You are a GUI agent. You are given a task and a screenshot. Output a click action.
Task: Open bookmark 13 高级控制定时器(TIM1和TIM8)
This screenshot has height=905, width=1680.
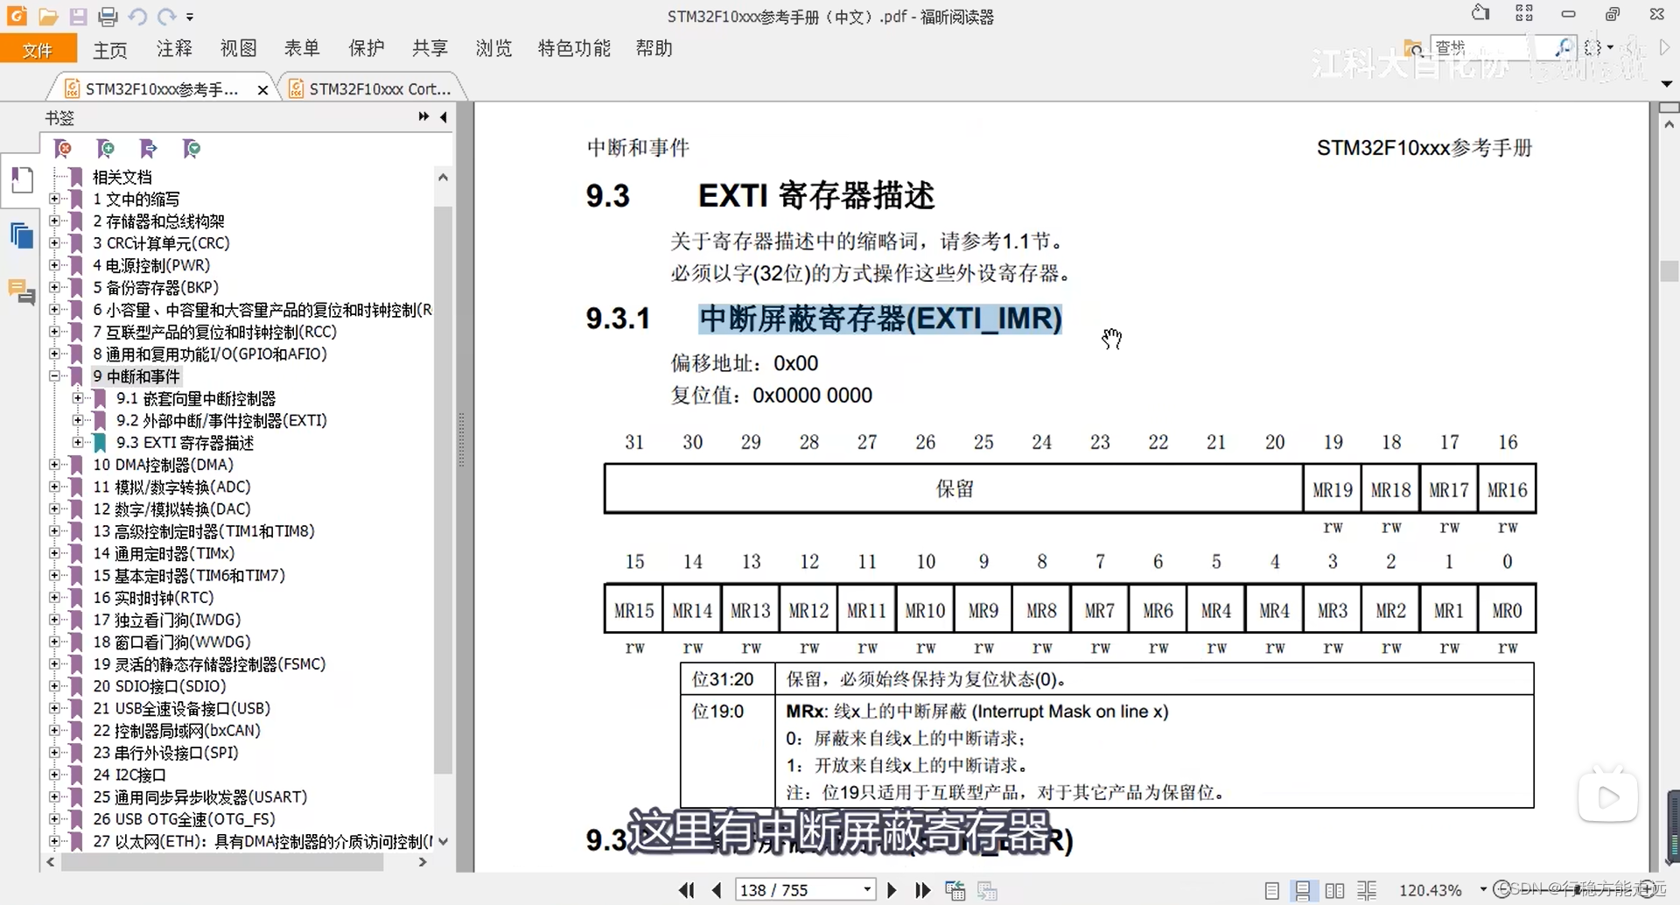(204, 531)
